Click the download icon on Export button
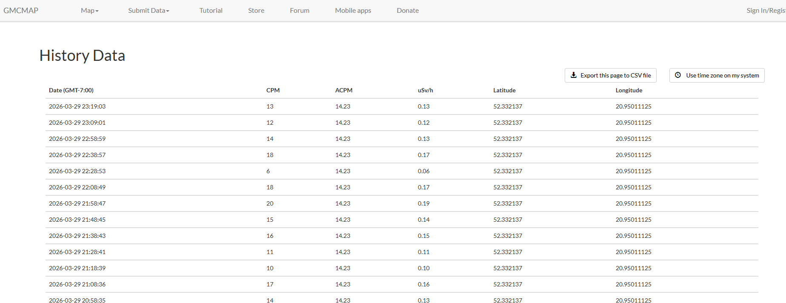The width and height of the screenshot is (786, 303). click(573, 75)
